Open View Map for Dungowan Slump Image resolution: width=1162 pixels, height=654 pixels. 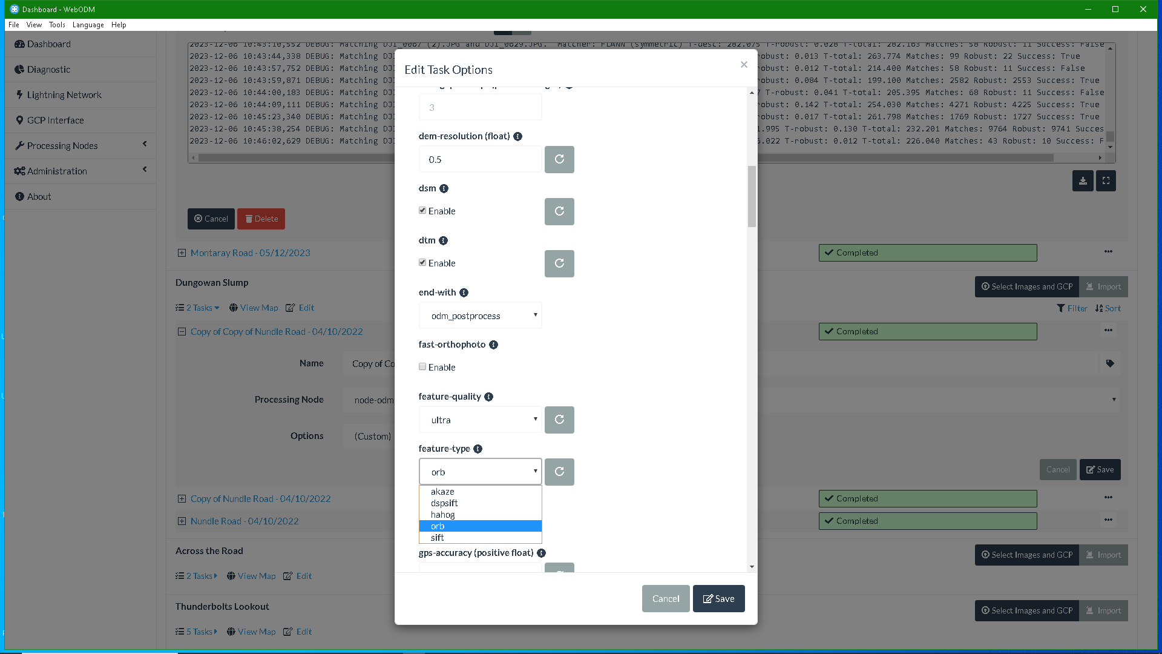(253, 308)
